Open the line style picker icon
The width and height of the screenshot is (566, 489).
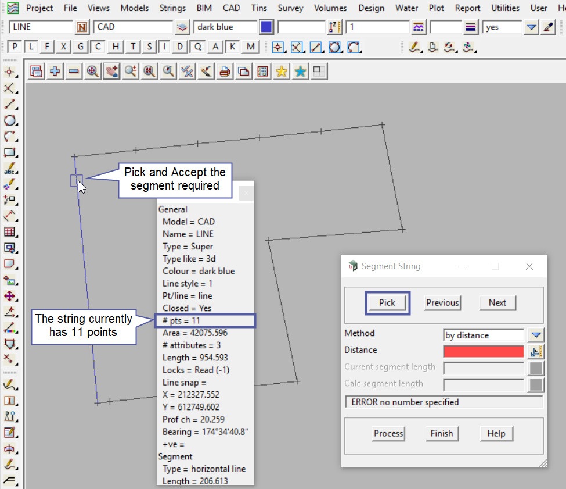coord(418,27)
